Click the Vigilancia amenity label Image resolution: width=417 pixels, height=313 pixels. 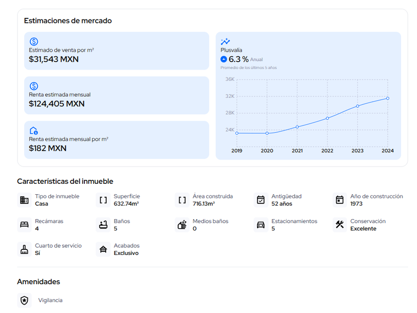coord(50,300)
